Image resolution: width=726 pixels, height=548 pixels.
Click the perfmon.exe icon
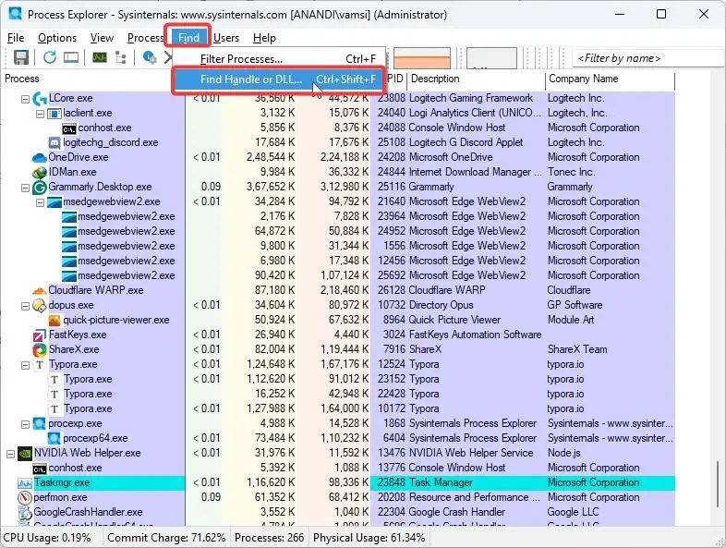click(25, 497)
